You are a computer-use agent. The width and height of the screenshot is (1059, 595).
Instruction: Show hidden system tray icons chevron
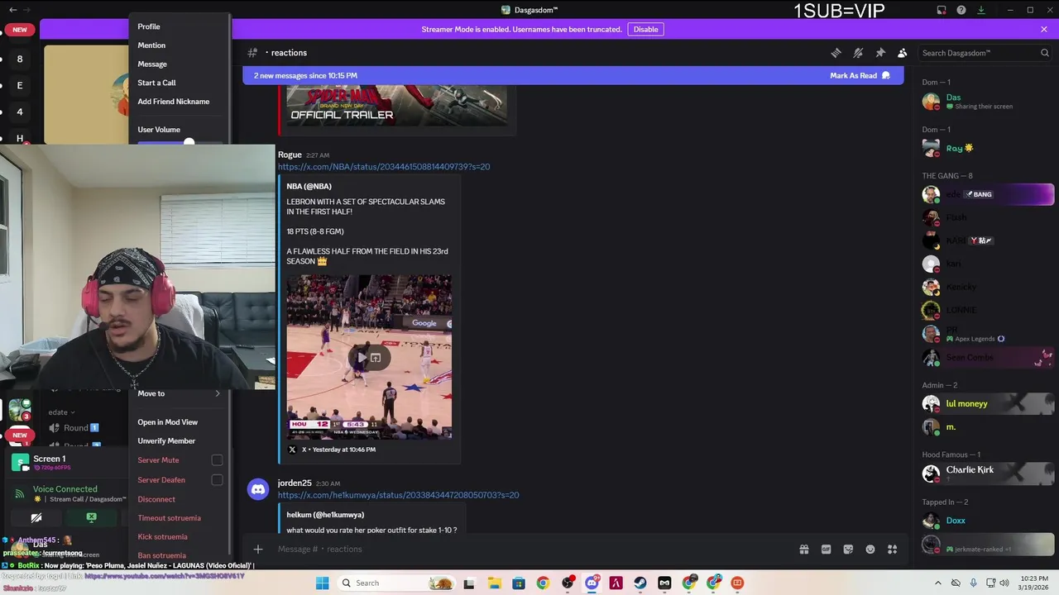click(x=937, y=583)
